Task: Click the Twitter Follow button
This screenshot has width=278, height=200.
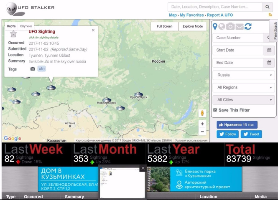Action: (228, 134)
